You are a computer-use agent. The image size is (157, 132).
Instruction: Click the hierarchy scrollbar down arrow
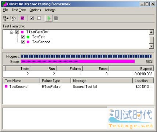(x=151, y=46)
